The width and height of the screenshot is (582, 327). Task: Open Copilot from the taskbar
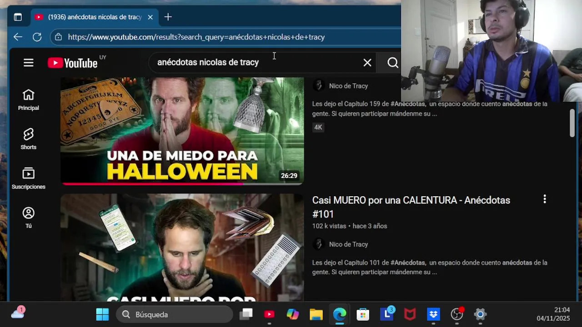[x=293, y=314]
